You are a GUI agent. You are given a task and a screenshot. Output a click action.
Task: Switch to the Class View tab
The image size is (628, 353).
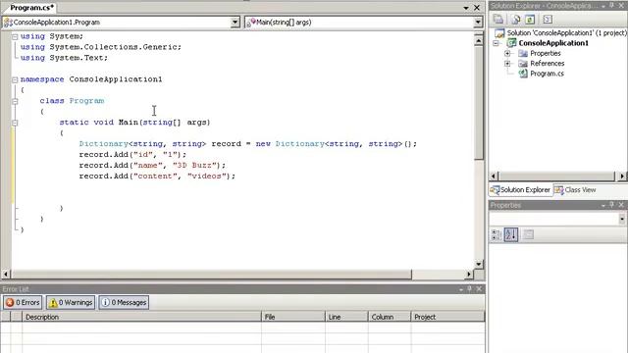[575, 189]
